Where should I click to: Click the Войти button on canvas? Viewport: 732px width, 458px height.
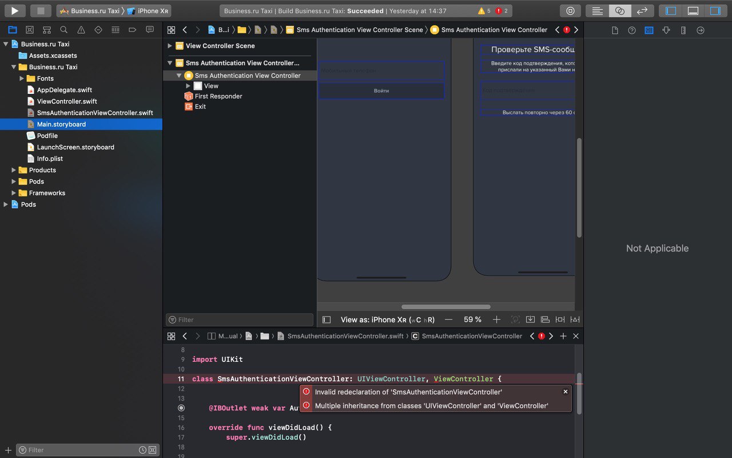tap(381, 90)
